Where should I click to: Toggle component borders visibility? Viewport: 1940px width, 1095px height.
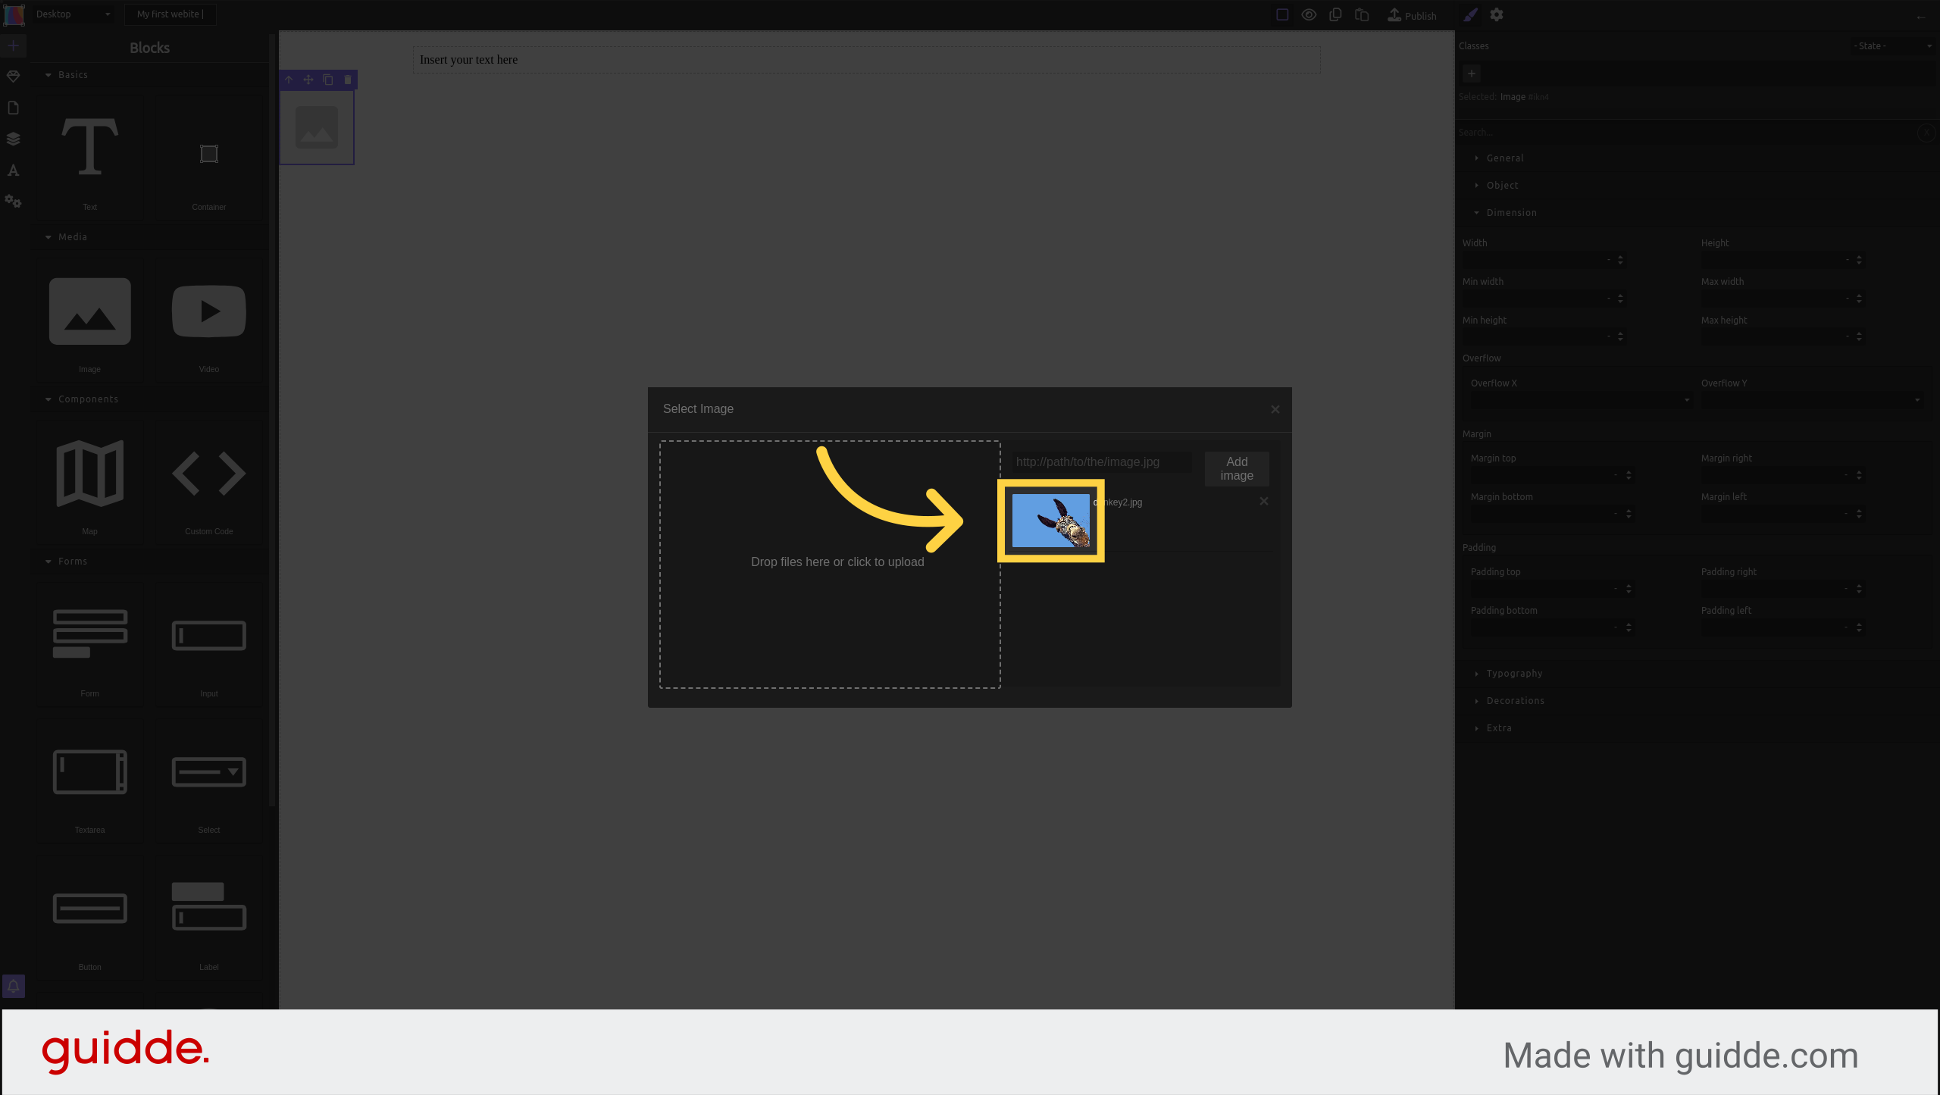(1281, 14)
